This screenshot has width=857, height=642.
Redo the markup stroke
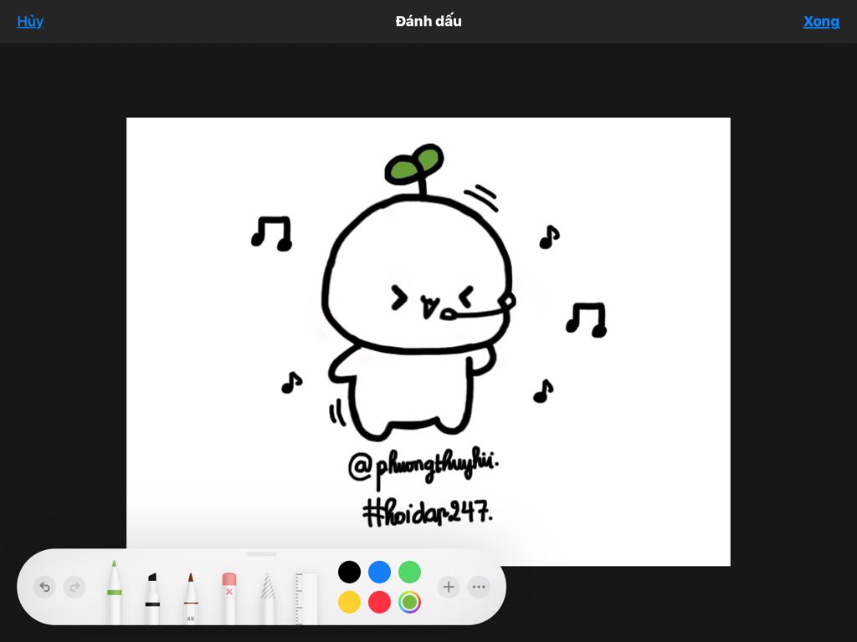click(x=74, y=588)
